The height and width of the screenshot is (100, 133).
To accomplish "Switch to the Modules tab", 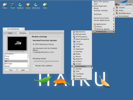I will coord(23,33).
